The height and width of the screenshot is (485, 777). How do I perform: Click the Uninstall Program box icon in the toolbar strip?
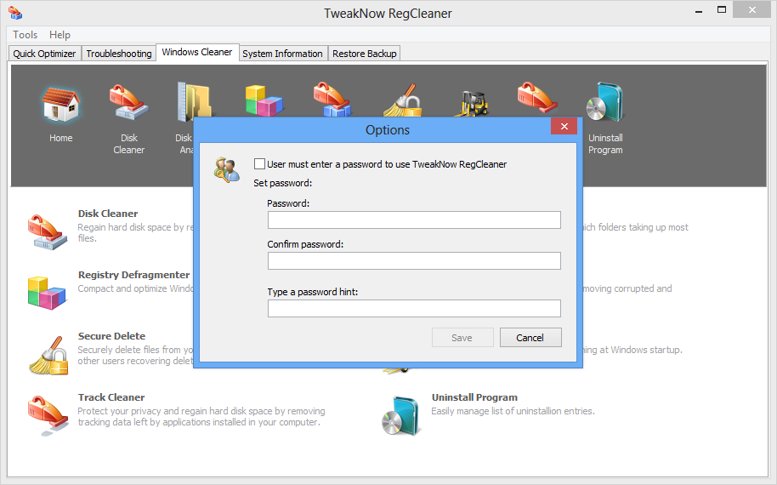pyautogui.click(x=604, y=102)
